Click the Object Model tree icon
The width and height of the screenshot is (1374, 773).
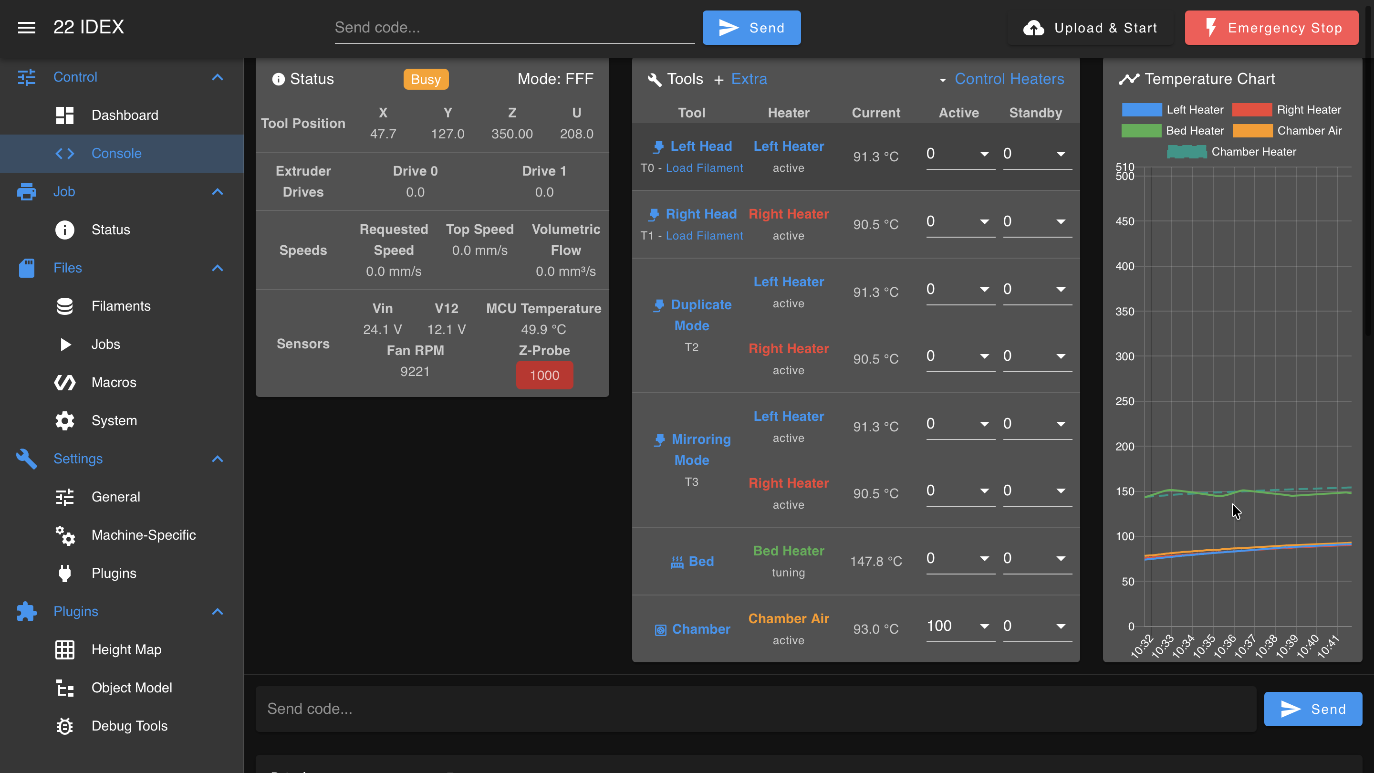(x=64, y=688)
